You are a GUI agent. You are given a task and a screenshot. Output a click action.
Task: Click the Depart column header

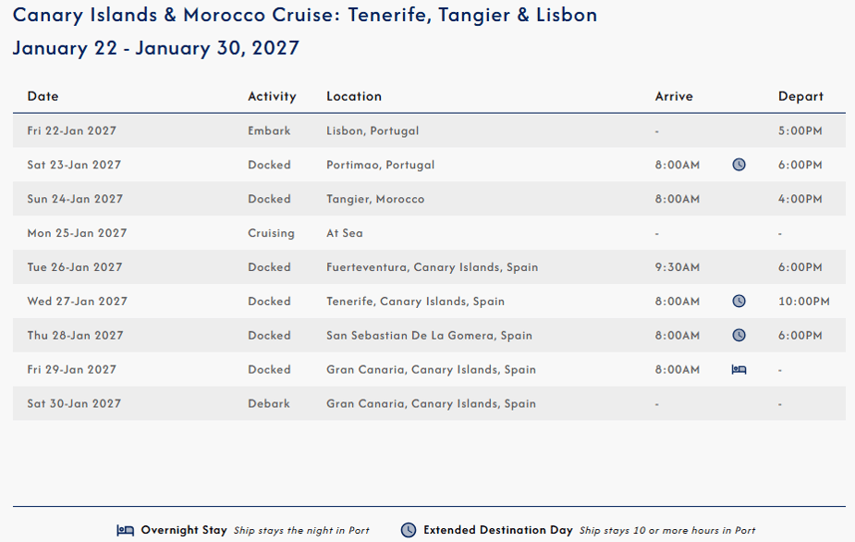click(800, 96)
